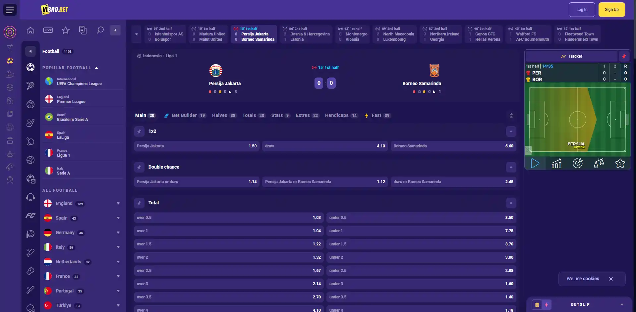Open the LIVE events icon

tap(48, 30)
